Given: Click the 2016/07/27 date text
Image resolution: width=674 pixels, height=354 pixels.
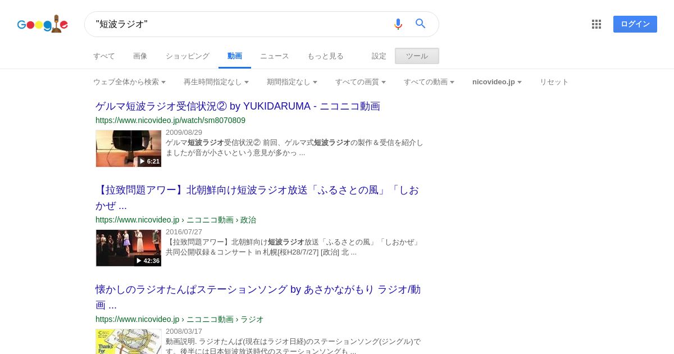Looking at the screenshot, I should [184, 232].
